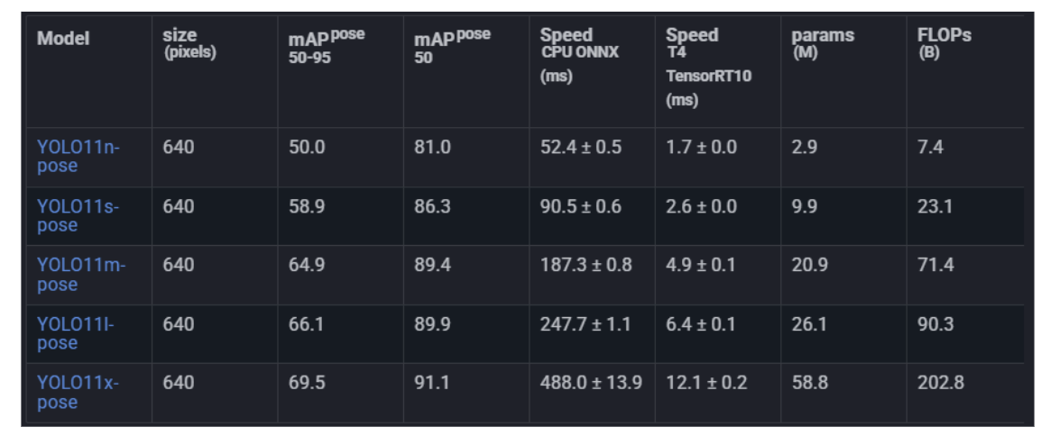Select the params (M) column header
The image size is (1050, 436).
click(823, 43)
